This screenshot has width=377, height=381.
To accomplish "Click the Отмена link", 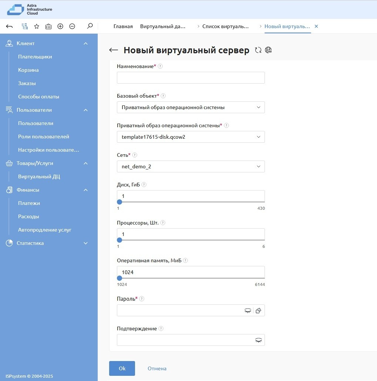I will coord(157,368).
